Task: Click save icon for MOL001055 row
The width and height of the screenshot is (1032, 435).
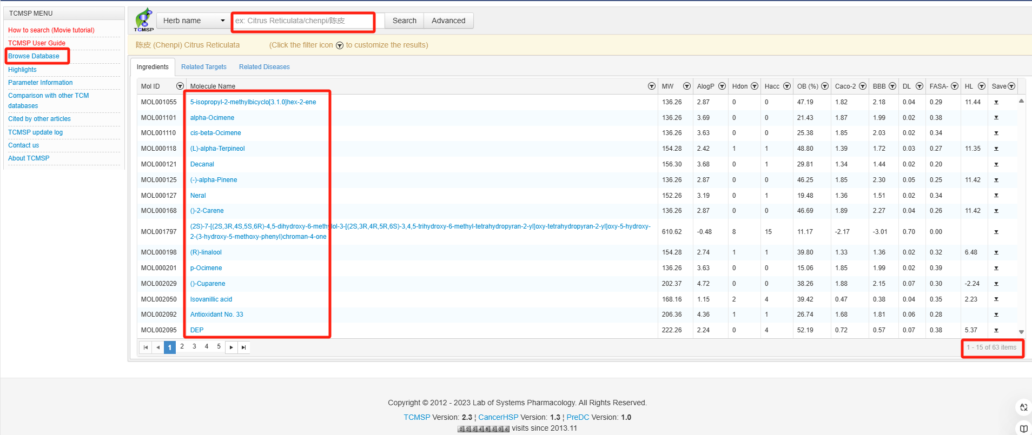Action: click(x=996, y=102)
